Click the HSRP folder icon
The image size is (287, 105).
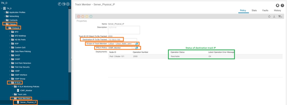click(x=12, y=71)
